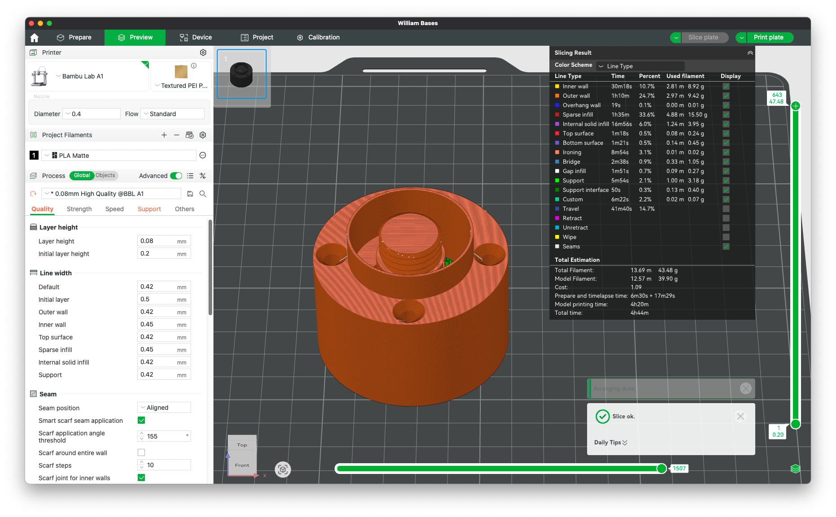Open the Seam position Aligned dropdown

(164, 408)
